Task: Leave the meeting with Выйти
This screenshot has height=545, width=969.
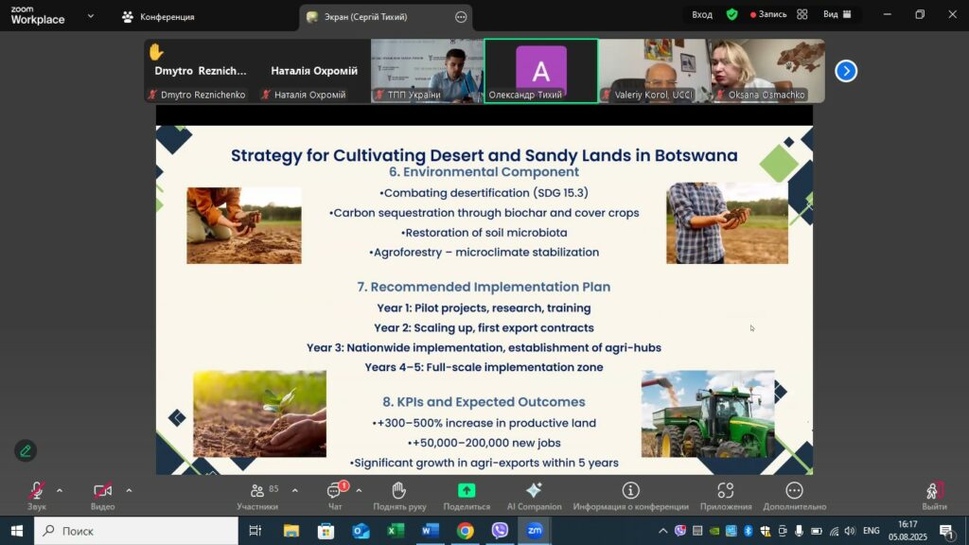Action: click(x=933, y=492)
